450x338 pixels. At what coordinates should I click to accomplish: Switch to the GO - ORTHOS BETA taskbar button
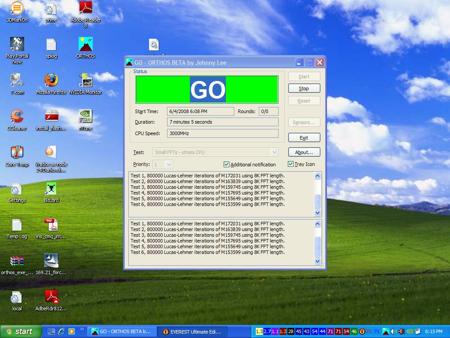(122, 331)
